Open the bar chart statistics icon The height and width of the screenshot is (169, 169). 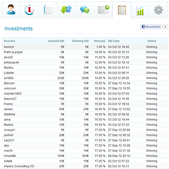pyautogui.click(x=140, y=10)
